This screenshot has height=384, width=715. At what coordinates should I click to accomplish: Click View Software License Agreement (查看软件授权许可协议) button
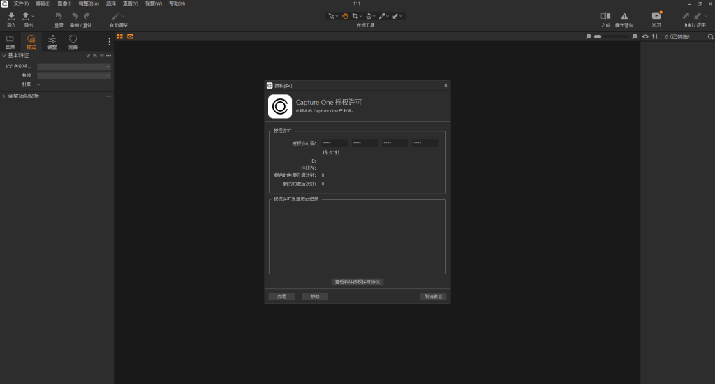(357, 282)
